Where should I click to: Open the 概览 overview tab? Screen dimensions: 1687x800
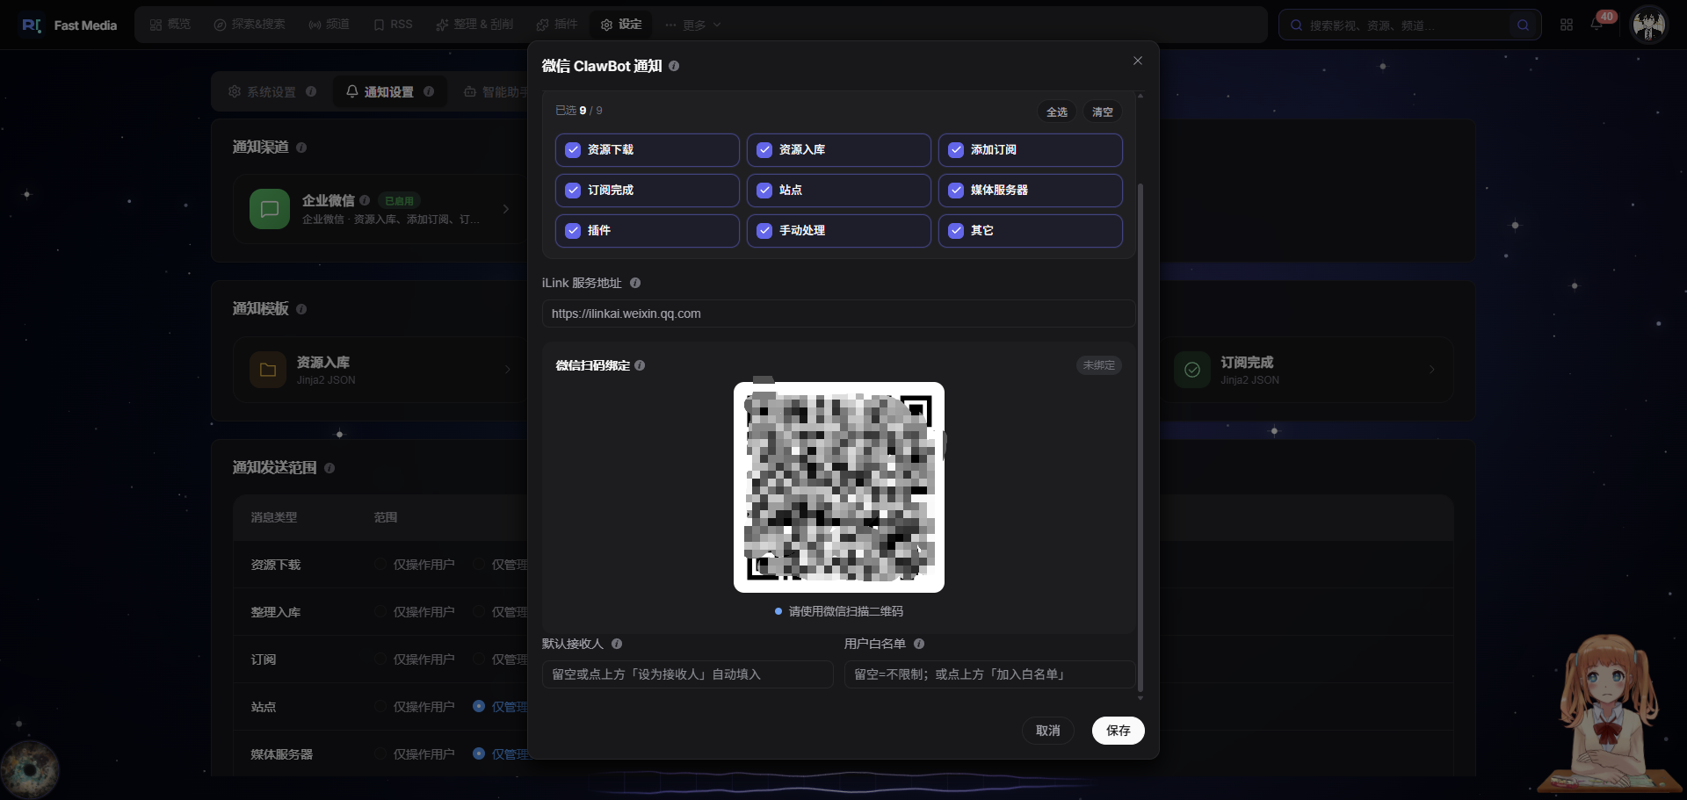tap(170, 25)
